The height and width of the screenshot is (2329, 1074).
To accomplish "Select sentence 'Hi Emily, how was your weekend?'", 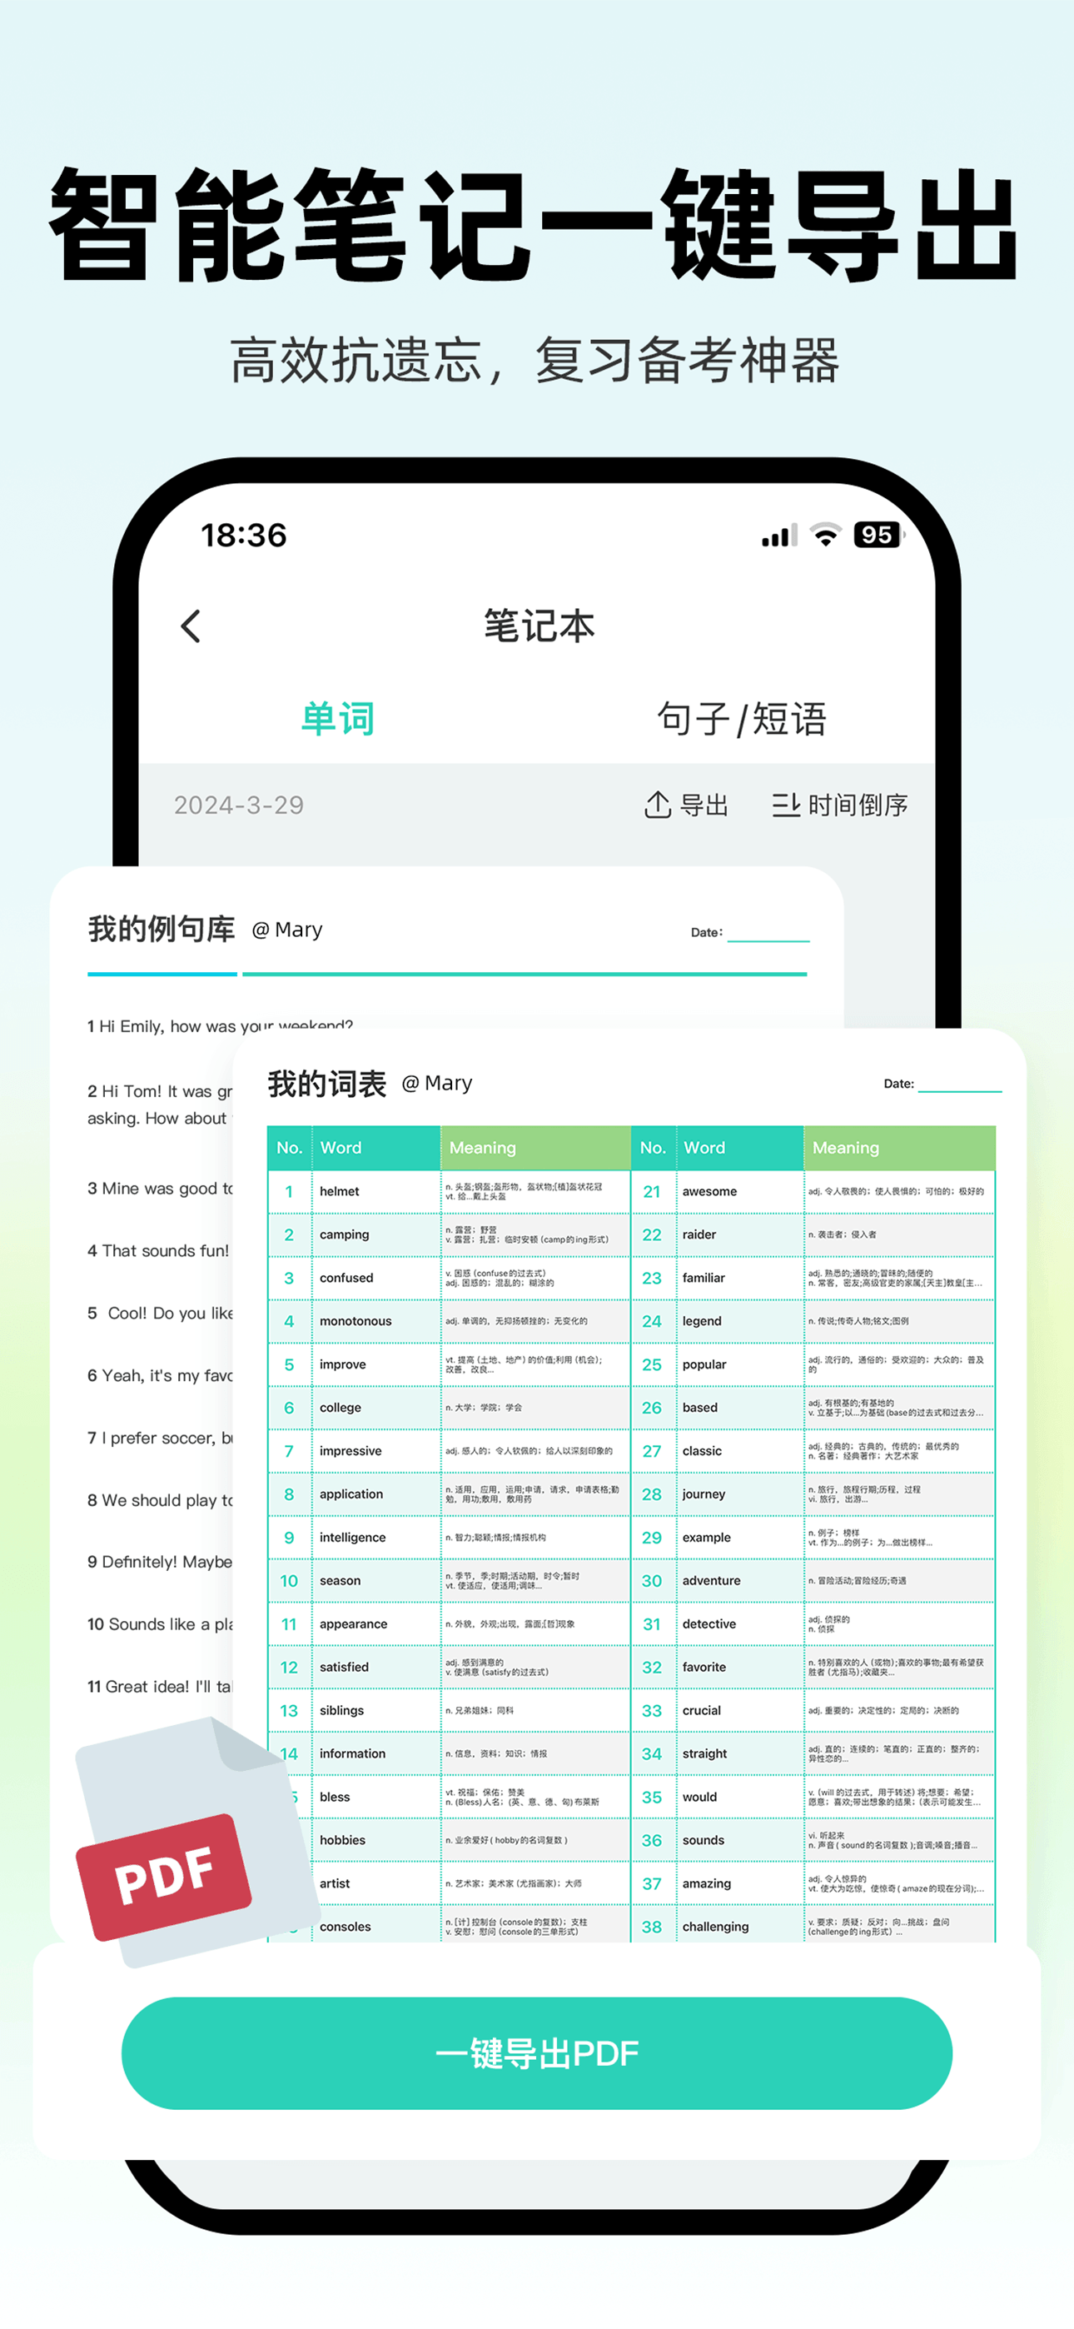I will pyautogui.click(x=226, y=1026).
